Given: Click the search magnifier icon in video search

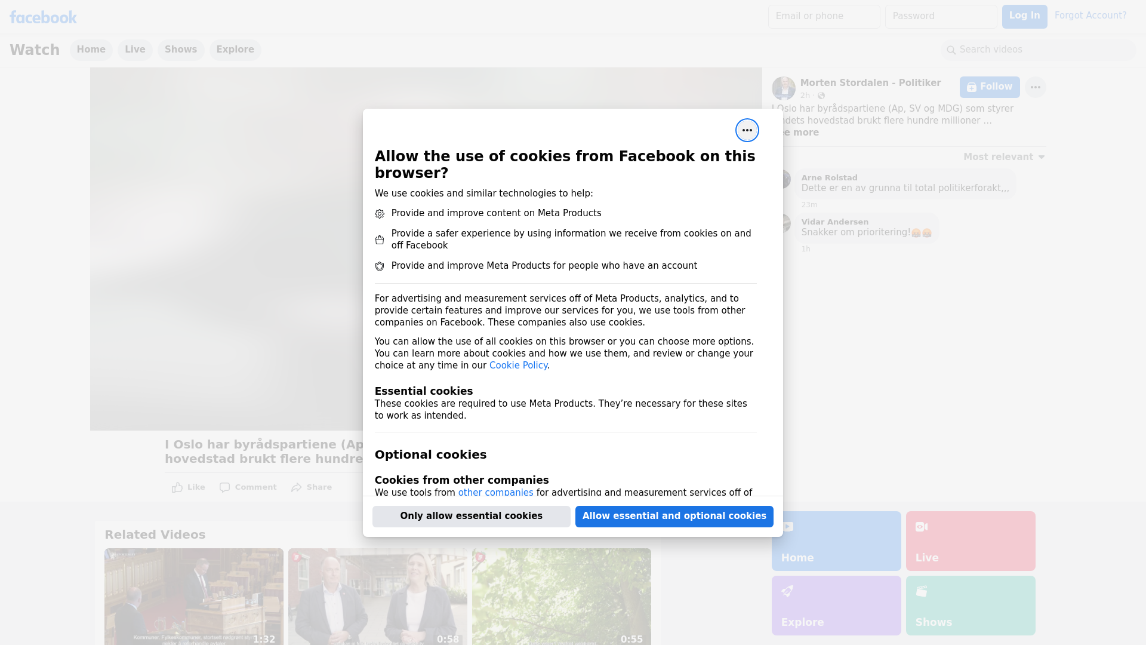Looking at the screenshot, I should pos(951,50).
